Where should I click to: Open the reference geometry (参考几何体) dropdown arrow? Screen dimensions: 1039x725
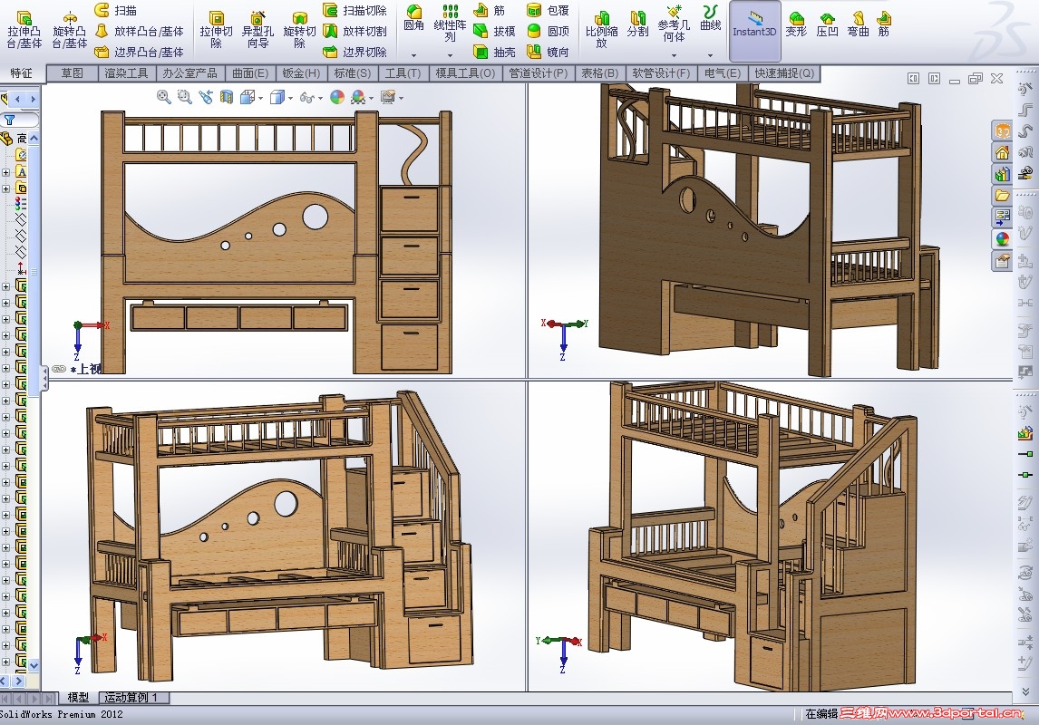(x=674, y=55)
